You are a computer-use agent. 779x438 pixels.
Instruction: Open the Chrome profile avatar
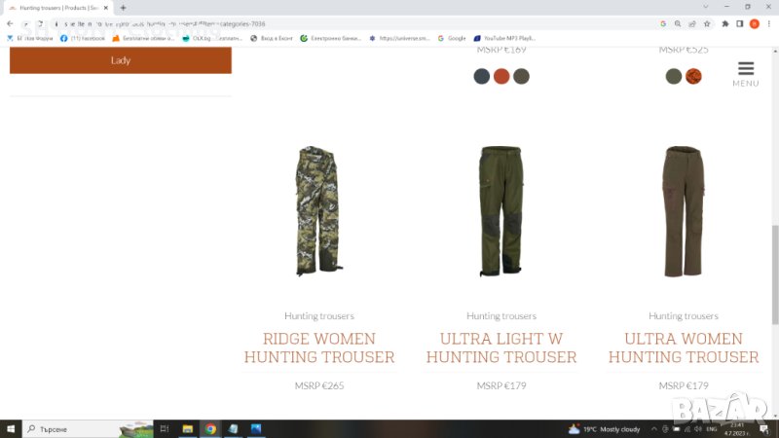click(x=754, y=22)
